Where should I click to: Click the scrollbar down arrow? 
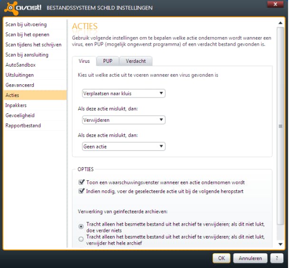(x=281, y=244)
